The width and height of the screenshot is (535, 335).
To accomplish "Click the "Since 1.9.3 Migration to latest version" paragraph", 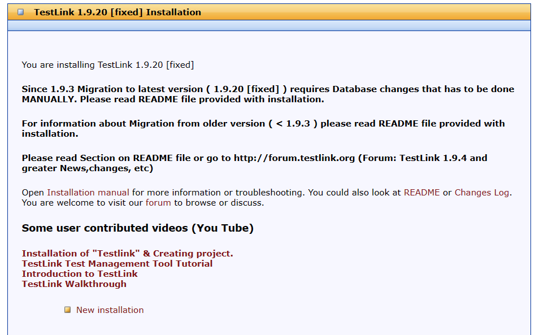I will [268, 94].
